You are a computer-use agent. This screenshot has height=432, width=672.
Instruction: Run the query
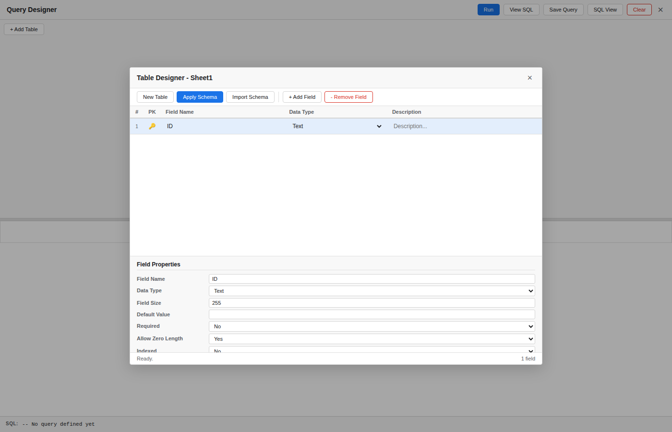(489, 10)
